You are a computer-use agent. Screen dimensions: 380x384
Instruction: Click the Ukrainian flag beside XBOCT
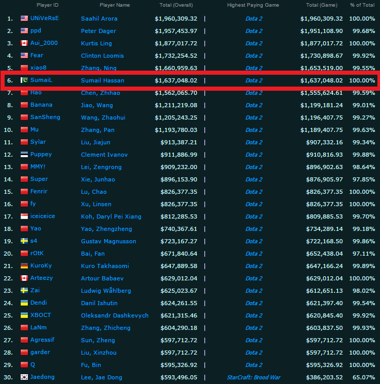[24, 315]
